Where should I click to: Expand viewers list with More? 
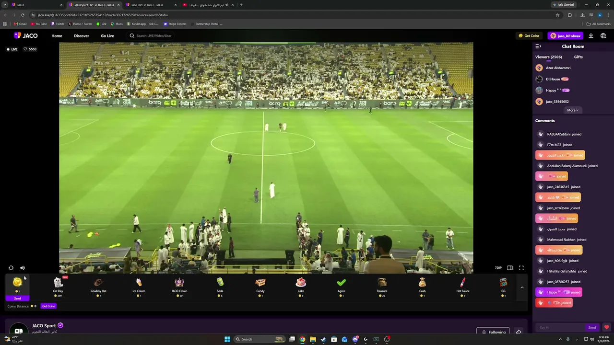click(x=573, y=110)
